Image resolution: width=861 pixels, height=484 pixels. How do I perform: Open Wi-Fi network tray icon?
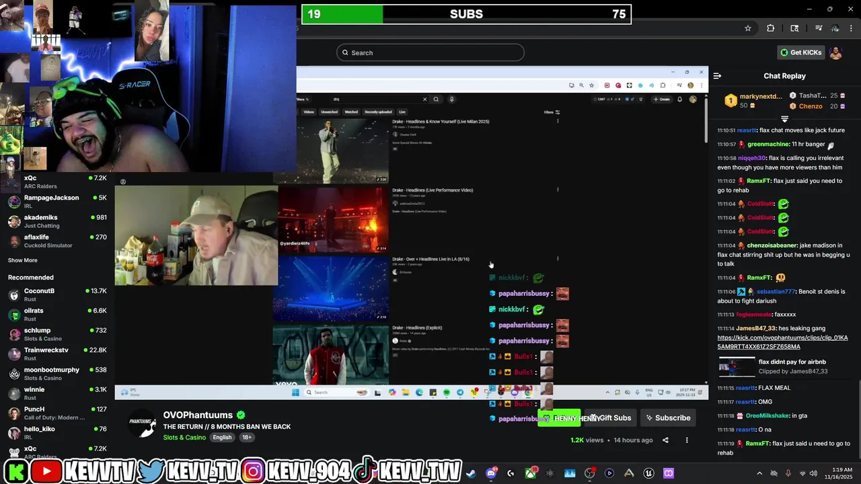[801, 473]
